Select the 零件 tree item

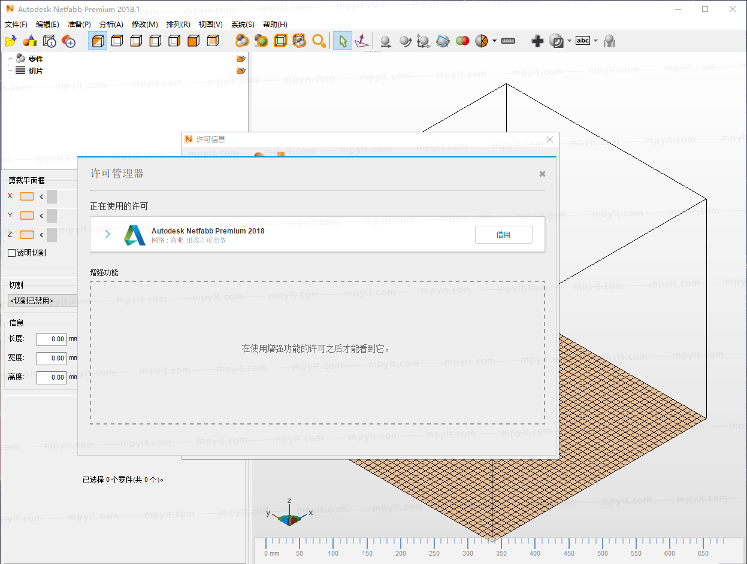point(36,59)
